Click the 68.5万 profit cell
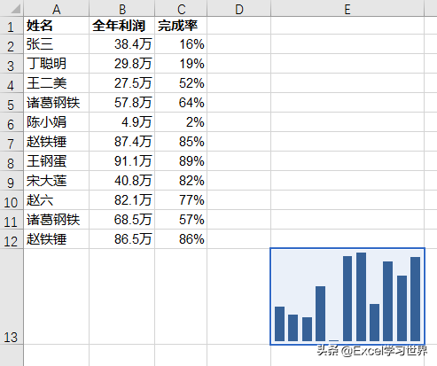This screenshot has height=366, width=437. [x=121, y=220]
